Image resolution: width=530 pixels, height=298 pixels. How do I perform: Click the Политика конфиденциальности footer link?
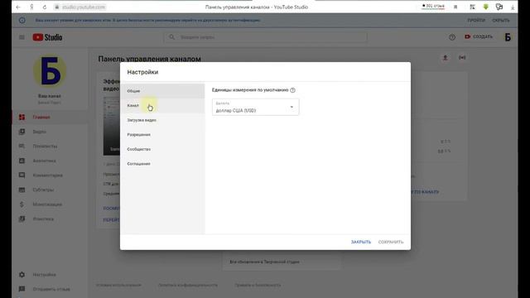coord(188,285)
